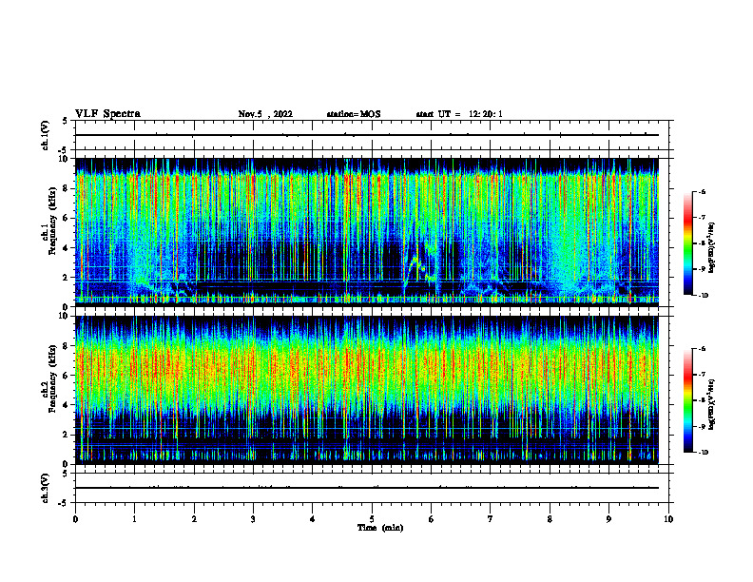The width and height of the screenshot is (753, 582).
Task: Click the ch.1 colorbar "log(PSD)" units label
Action: coord(712,248)
